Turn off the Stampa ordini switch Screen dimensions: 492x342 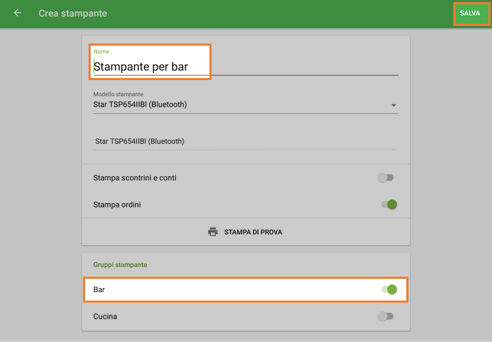pyautogui.click(x=389, y=205)
